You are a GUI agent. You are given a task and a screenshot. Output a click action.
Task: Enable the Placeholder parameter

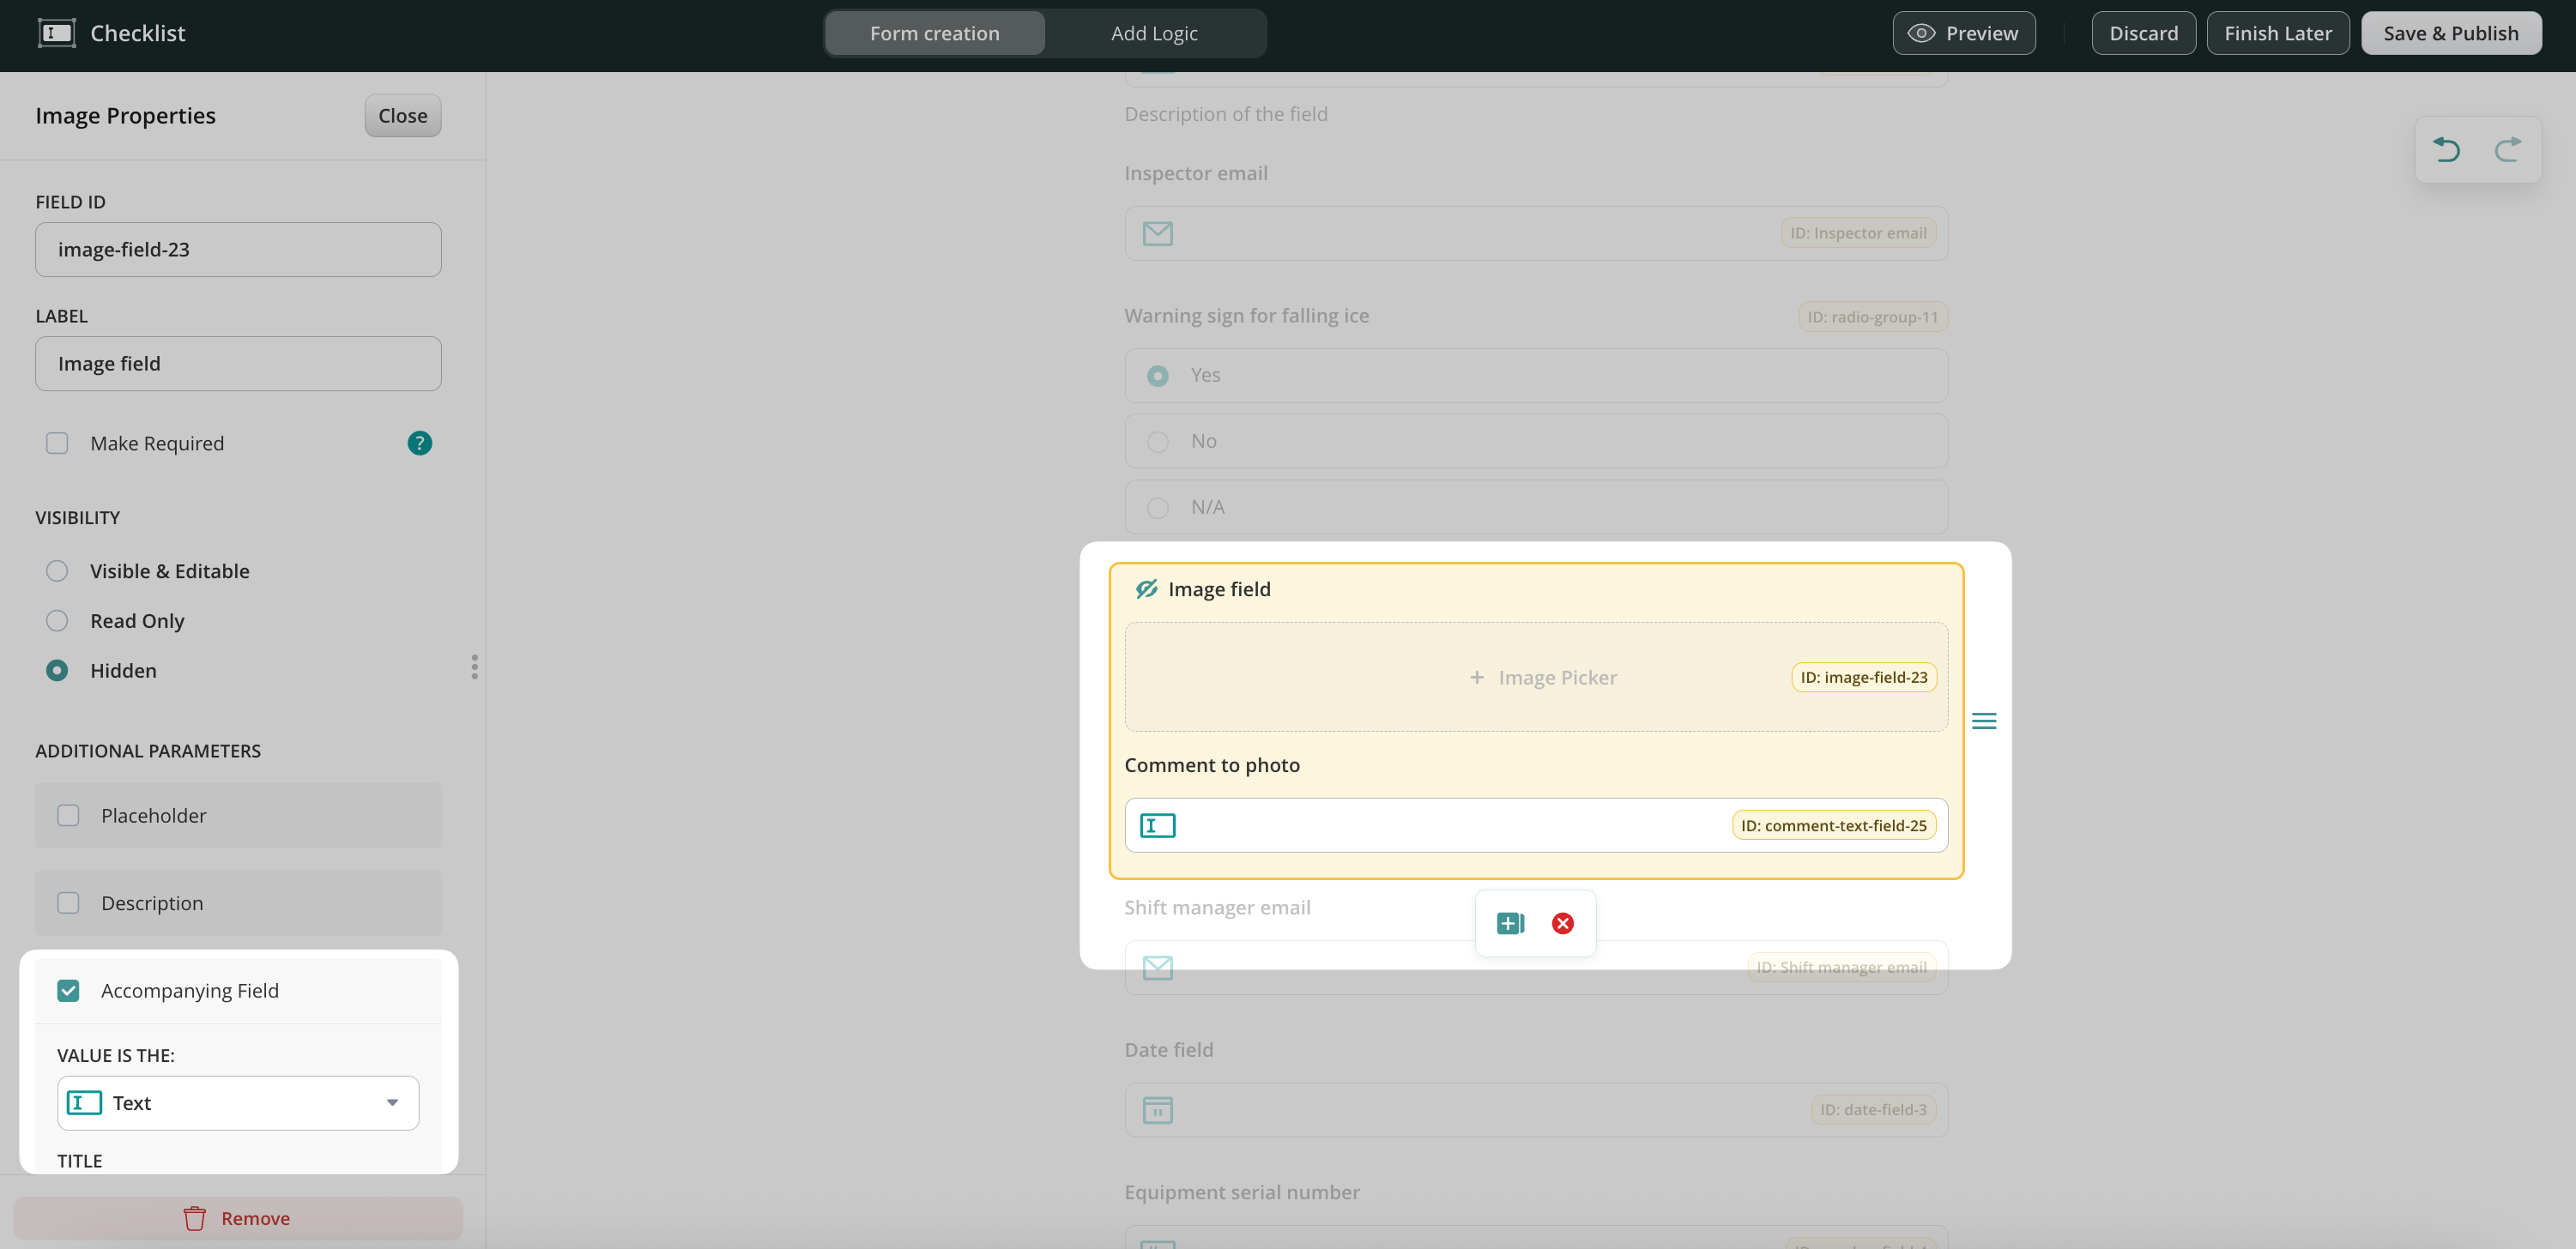[68, 815]
